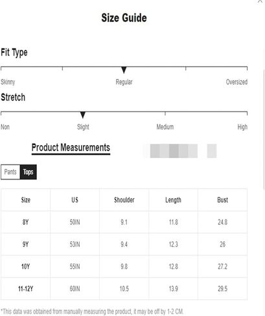
Task: Click the blurred tab next to Product Measurements
Action: coord(174,151)
